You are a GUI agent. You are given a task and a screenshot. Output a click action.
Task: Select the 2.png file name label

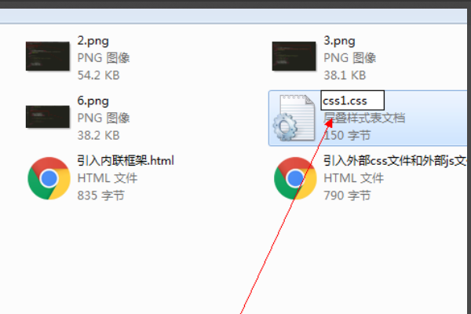coord(93,41)
